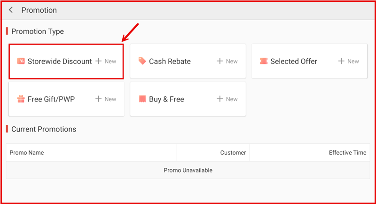The image size is (376, 204).
Task: Click the Current Promotions section heading
Action: pyautogui.click(x=44, y=129)
